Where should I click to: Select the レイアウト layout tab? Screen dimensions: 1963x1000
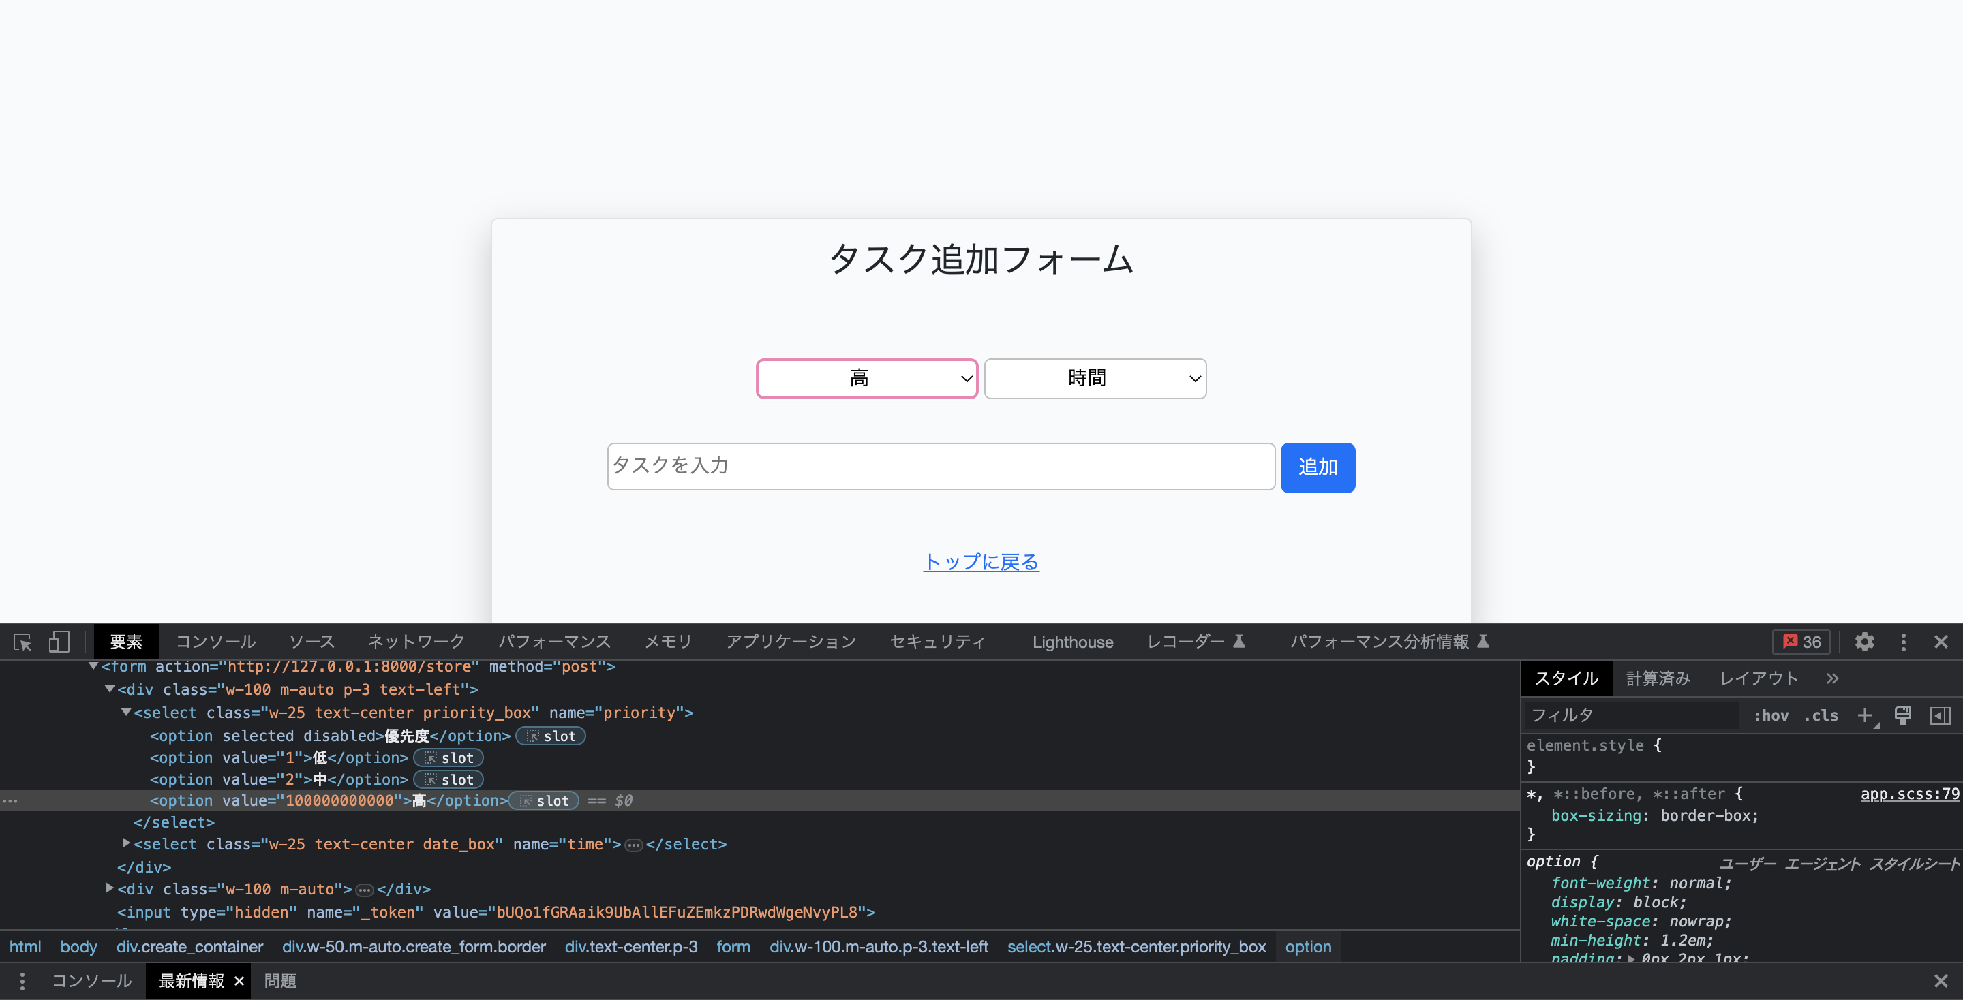(1759, 678)
